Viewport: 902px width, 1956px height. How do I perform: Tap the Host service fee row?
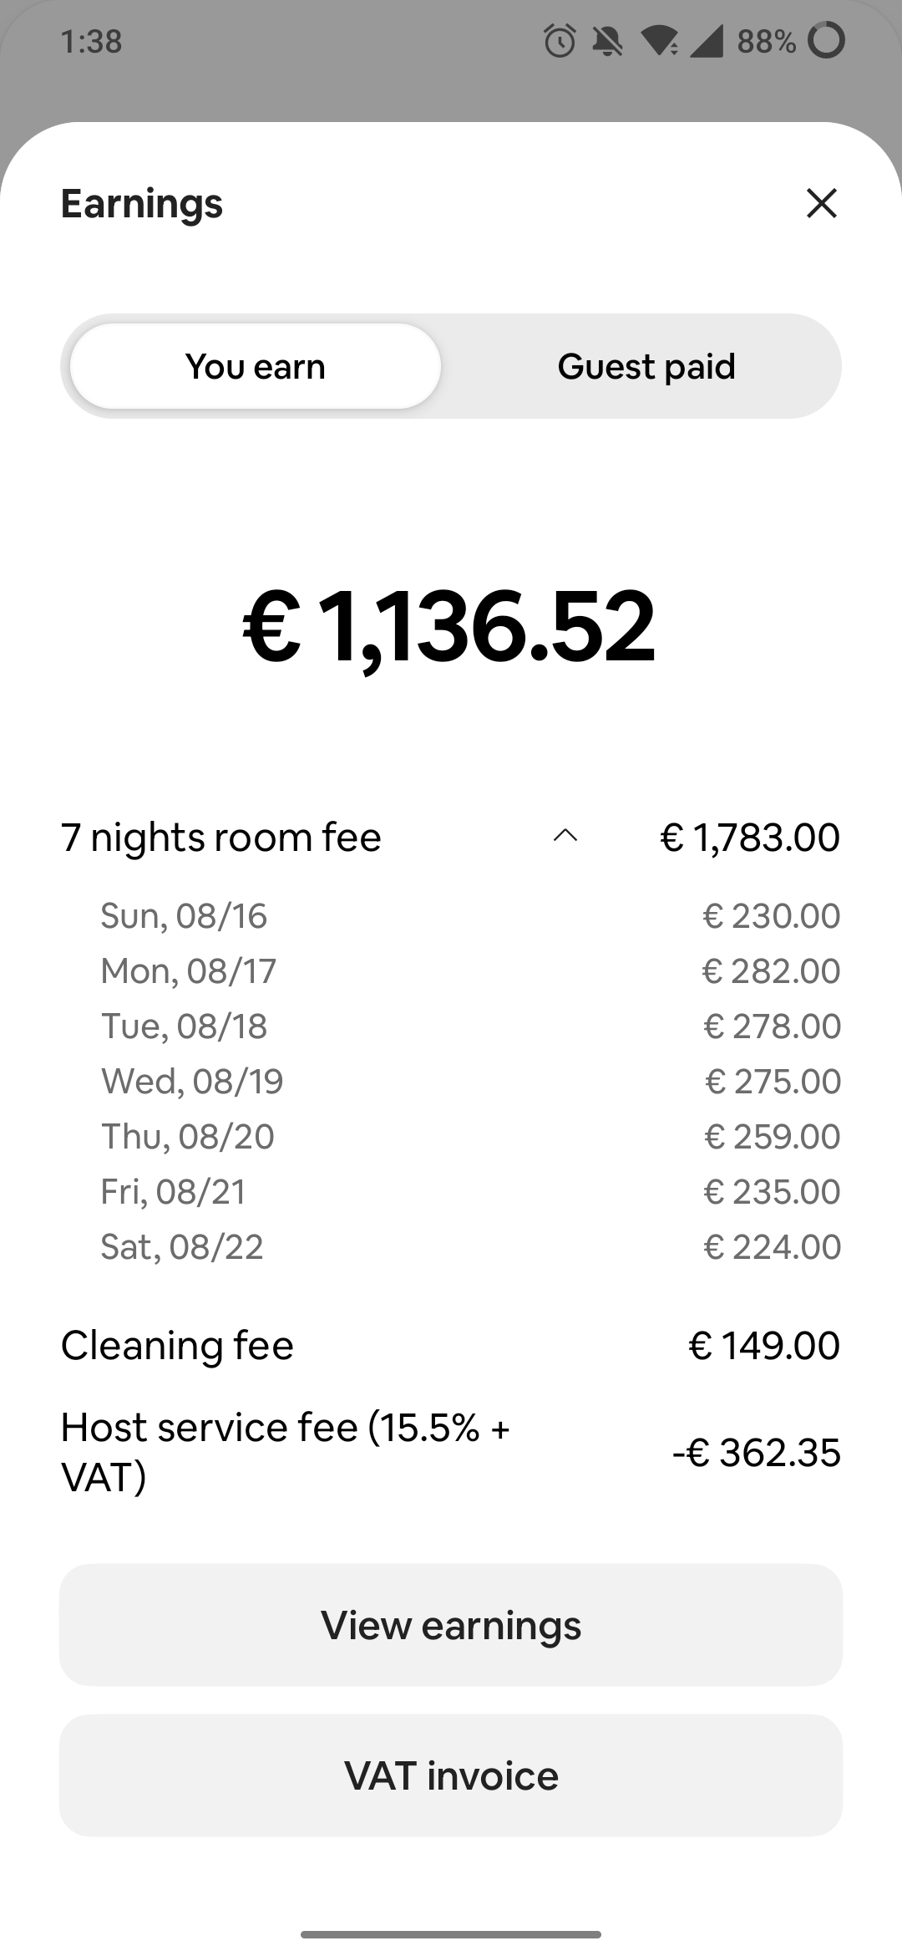(451, 1452)
